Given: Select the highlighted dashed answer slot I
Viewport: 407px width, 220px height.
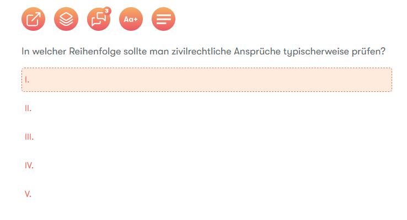Looking at the screenshot, I should pyautogui.click(x=207, y=80).
